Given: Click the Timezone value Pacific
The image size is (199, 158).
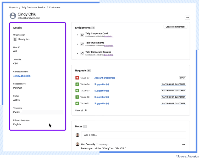Looking at the screenshot, I should click(16, 112).
